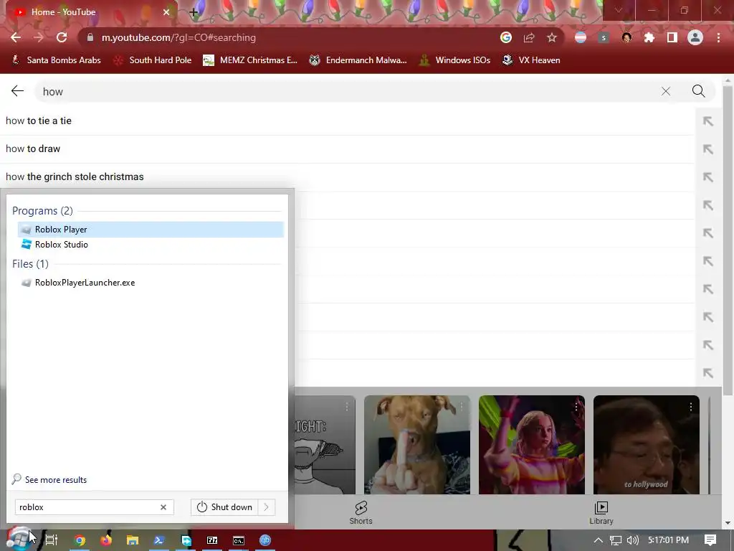Viewport: 734px width, 551px height.
Task: Launch Roblox Player from Start menu results
Action: click(x=151, y=229)
